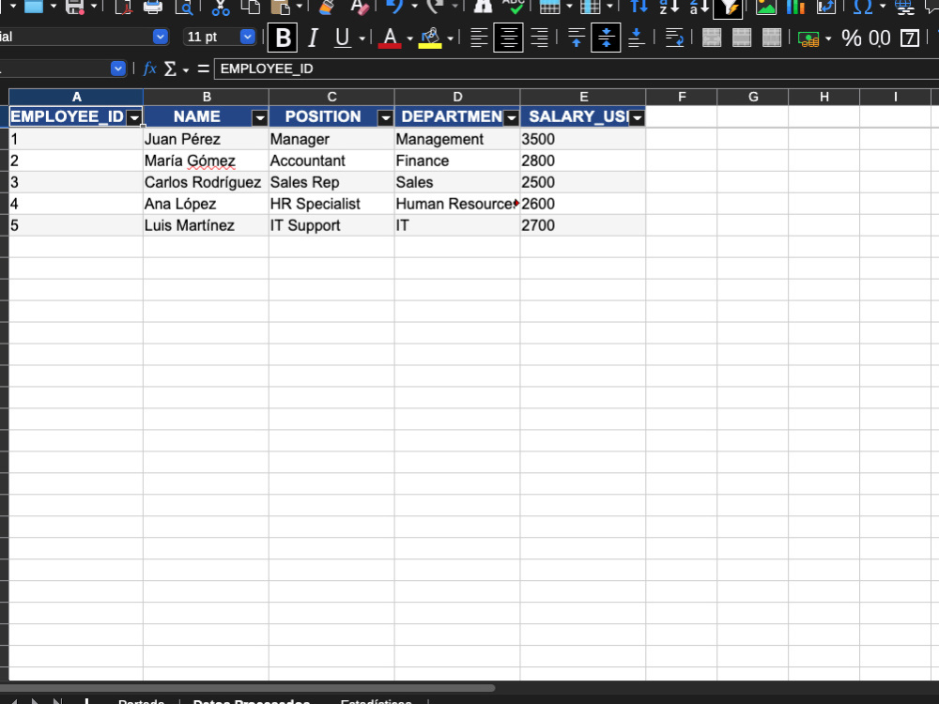Screen dimensions: 939x704
Task: Sort ascending A to Z
Action: [x=669, y=8]
